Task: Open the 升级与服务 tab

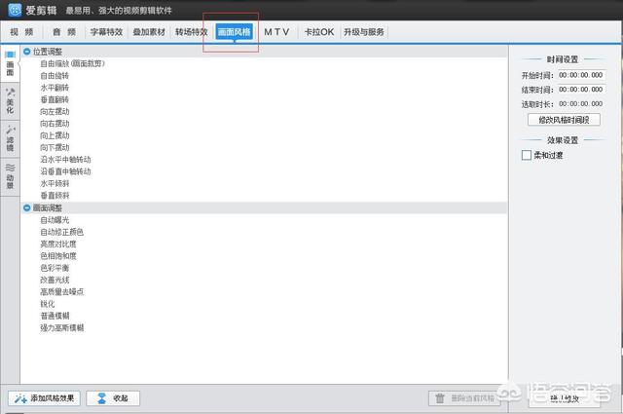Action: [x=362, y=32]
